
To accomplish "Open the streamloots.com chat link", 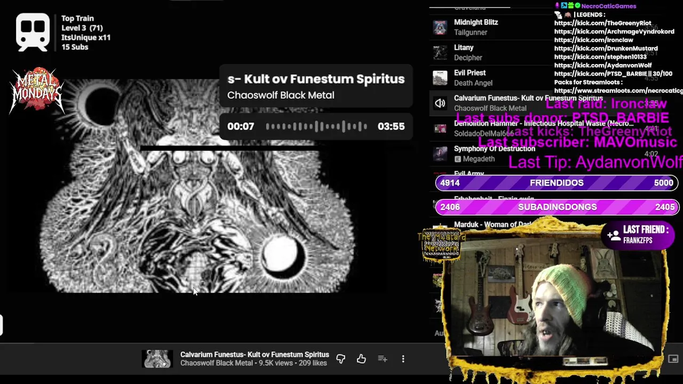I will coord(618,91).
